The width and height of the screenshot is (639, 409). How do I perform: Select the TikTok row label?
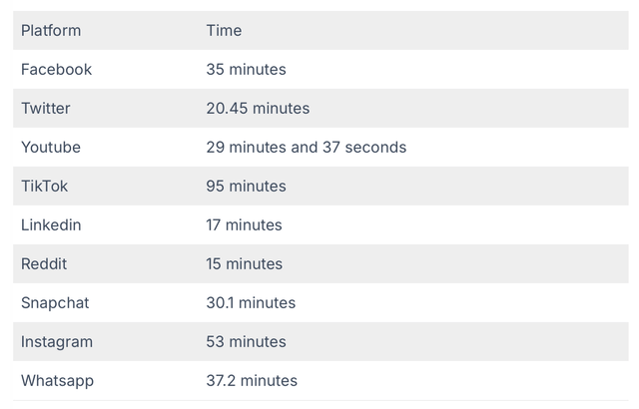tap(44, 186)
